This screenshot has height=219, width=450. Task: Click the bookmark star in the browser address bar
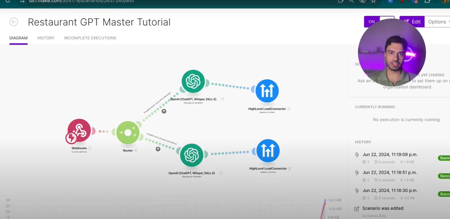pyautogui.click(x=373, y=1)
